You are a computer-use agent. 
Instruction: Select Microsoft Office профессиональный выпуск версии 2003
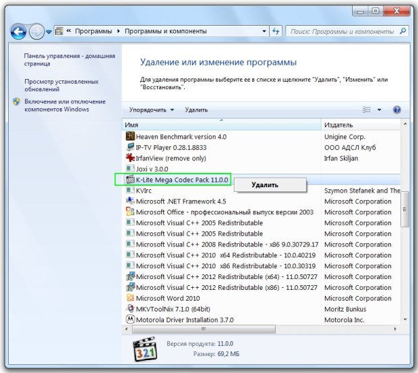225,212
